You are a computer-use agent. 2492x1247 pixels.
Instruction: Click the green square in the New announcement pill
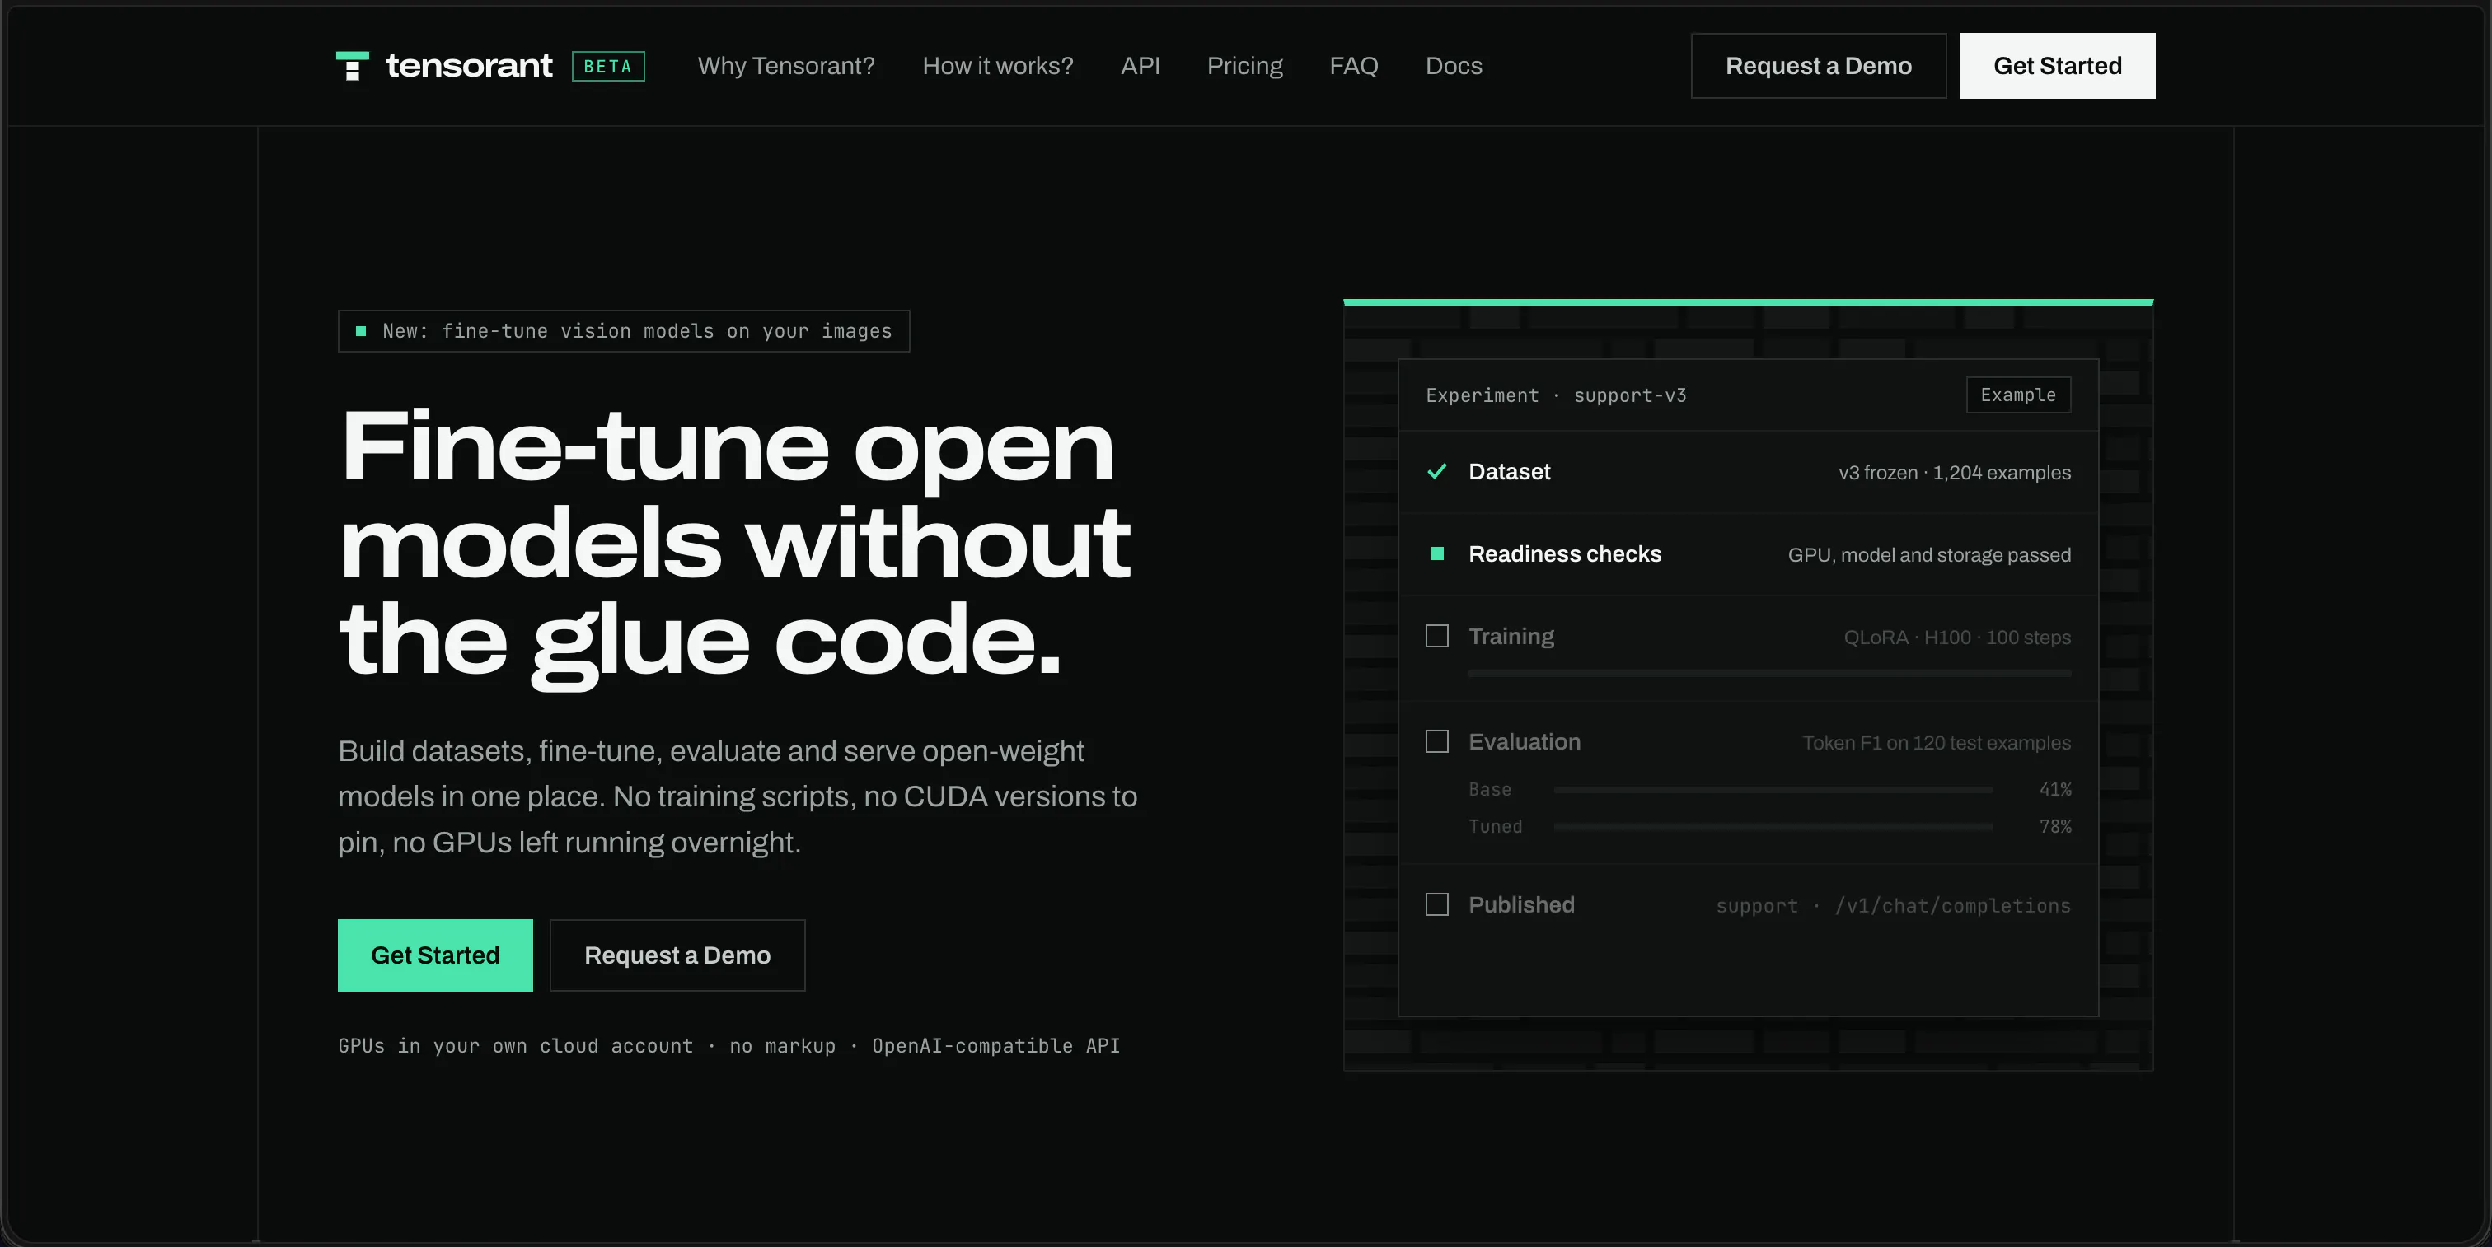tap(361, 332)
